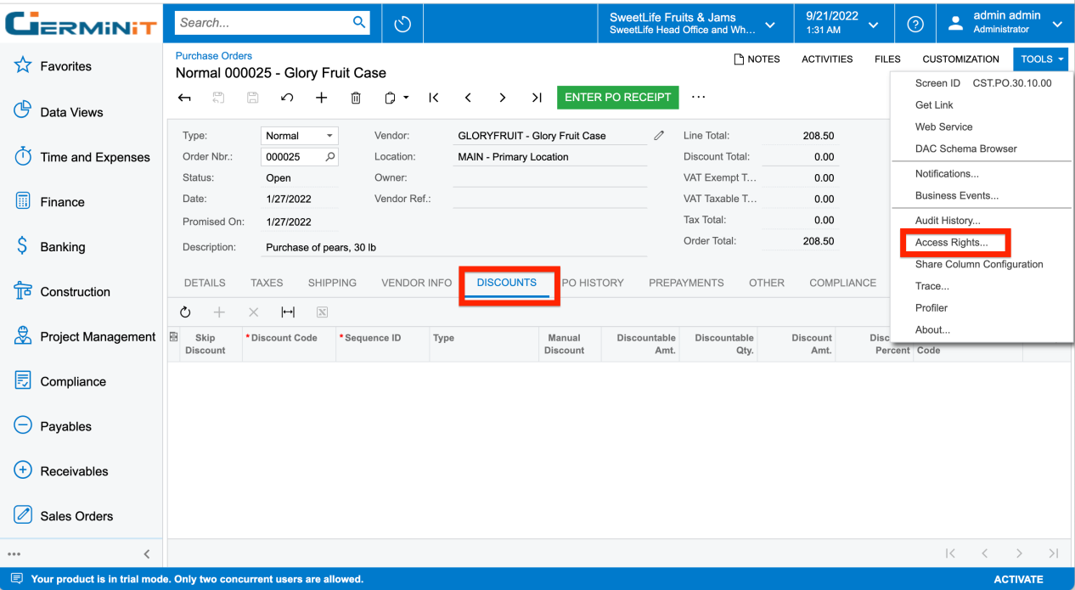
Task: Switch to the DETAILS tab
Action: coord(205,283)
